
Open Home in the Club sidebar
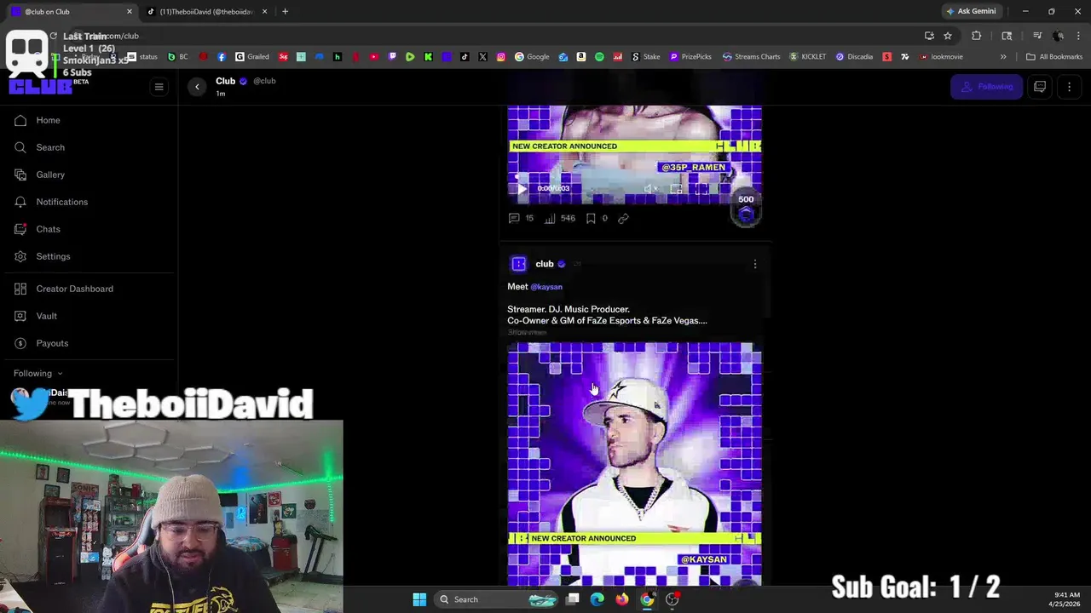click(48, 120)
